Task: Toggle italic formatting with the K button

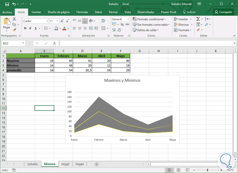Action: 30,28
